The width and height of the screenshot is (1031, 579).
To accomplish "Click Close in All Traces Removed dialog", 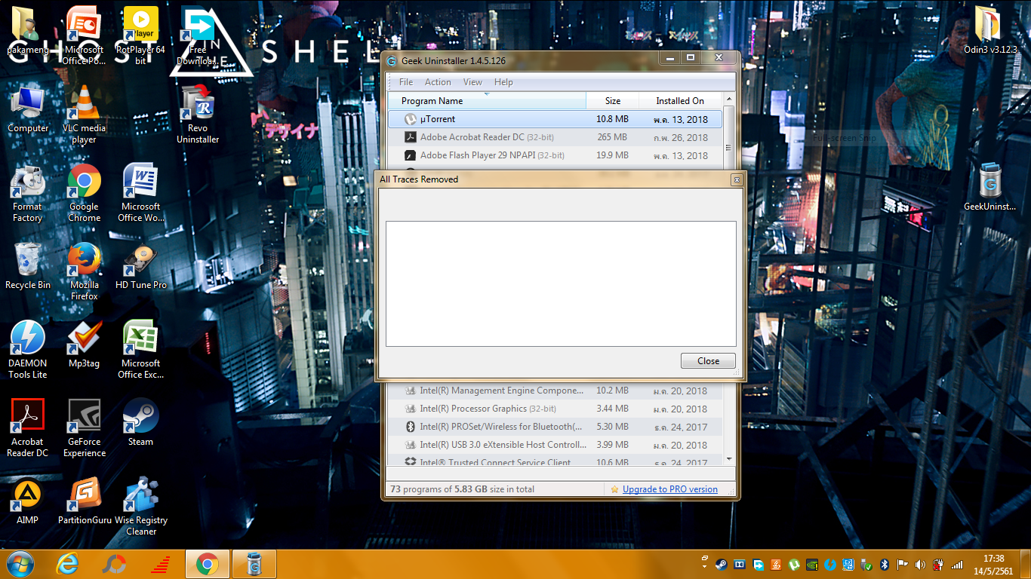I will click(x=708, y=361).
